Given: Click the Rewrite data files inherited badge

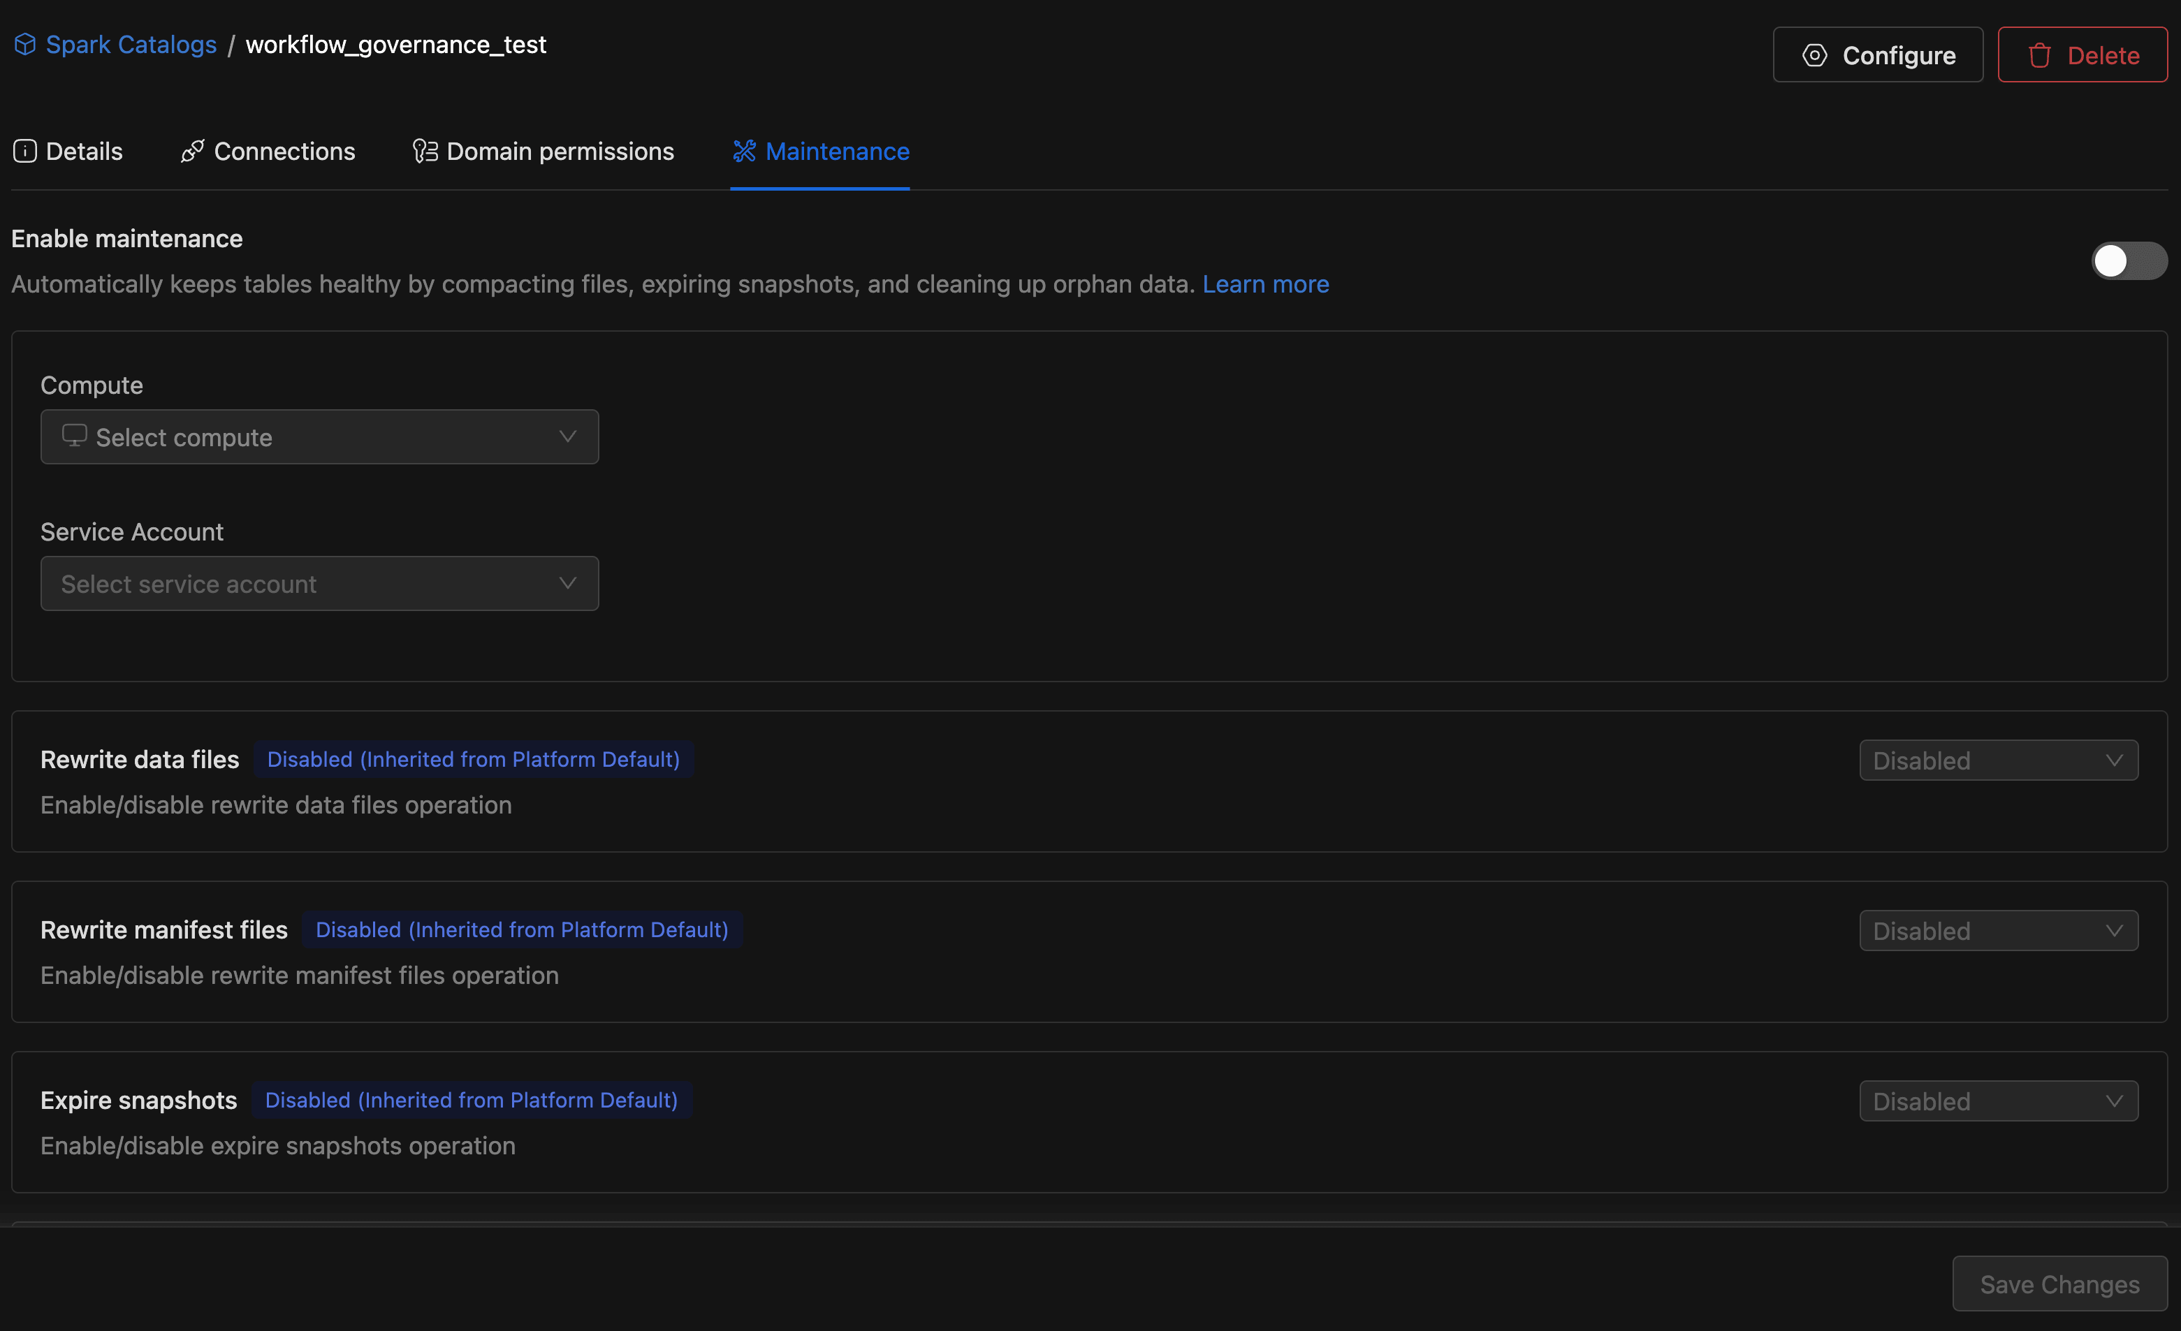Looking at the screenshot, I should (x=474, y=759).
